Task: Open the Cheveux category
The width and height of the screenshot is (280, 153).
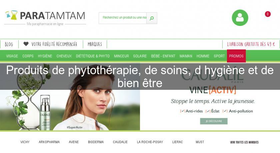Action: tap(64, 56)
